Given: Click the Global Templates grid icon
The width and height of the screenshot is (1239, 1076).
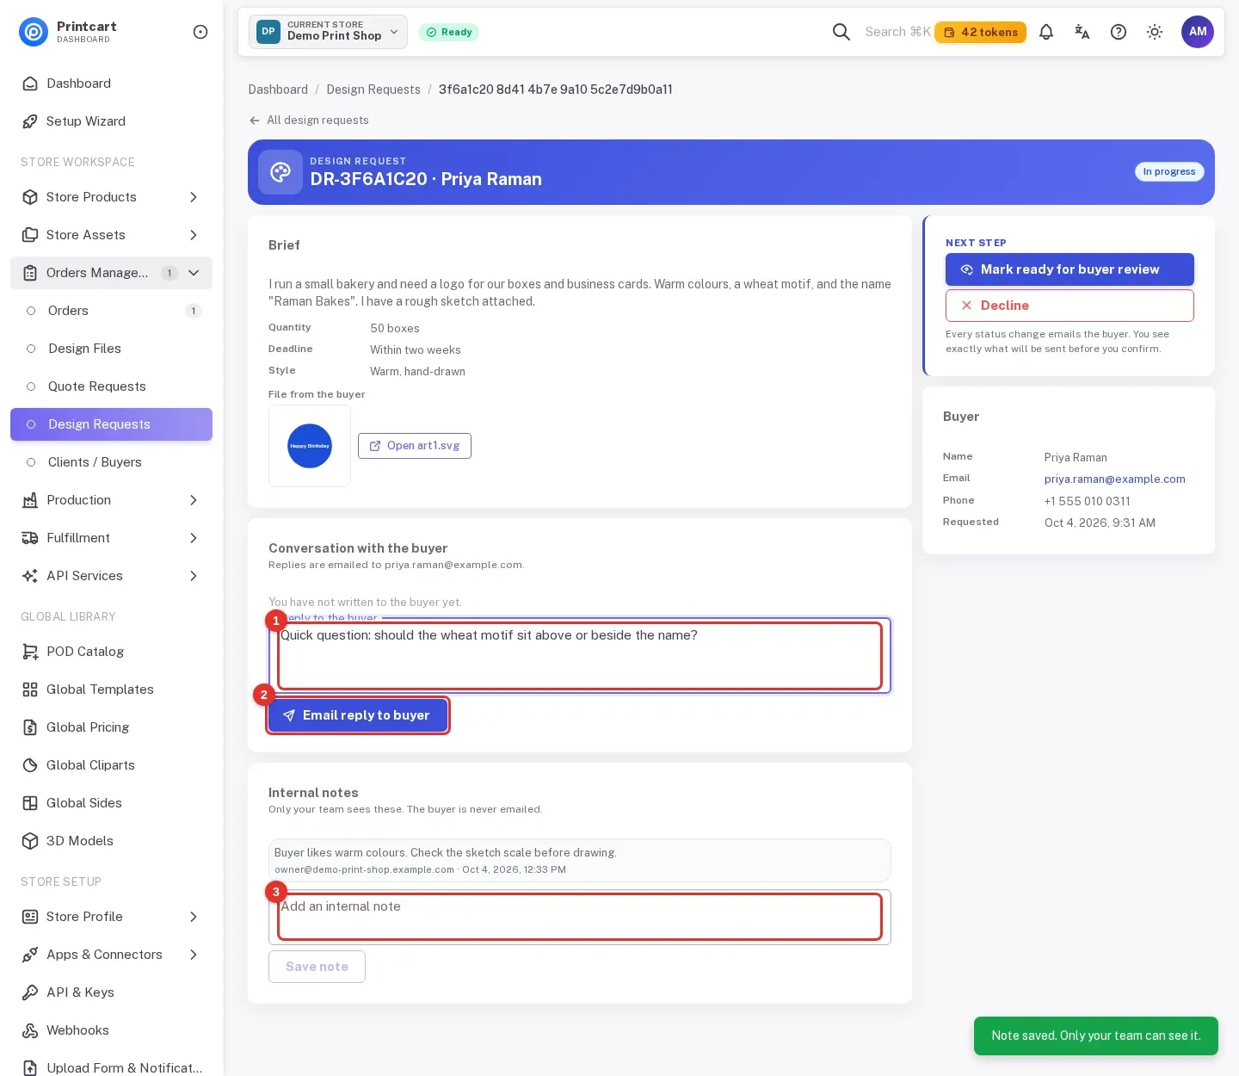Looking at the screenshot, I should coord(30,690).
